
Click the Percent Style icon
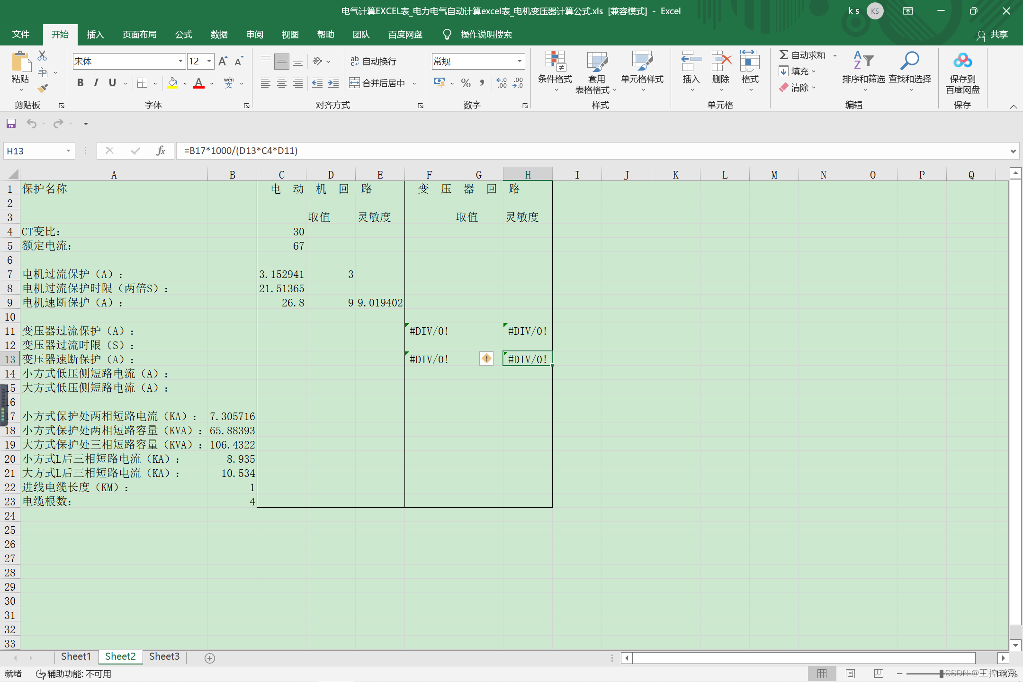point(466,83)
